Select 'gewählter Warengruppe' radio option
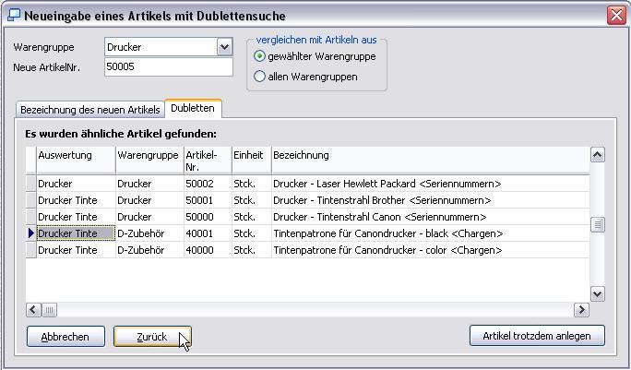Image resolution: width=631 pixels, height=370 pixels. [x=259, y=56]
